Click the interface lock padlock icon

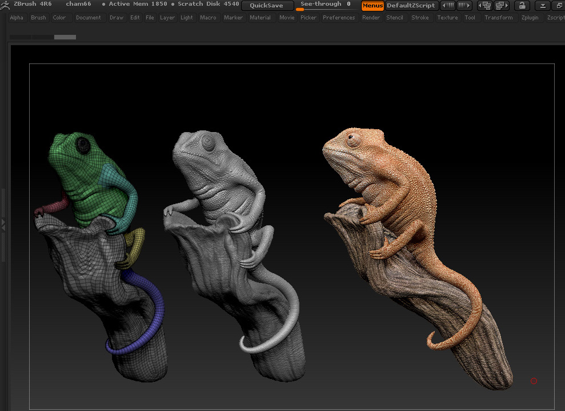pyautogui.click(x=522, y=5)
